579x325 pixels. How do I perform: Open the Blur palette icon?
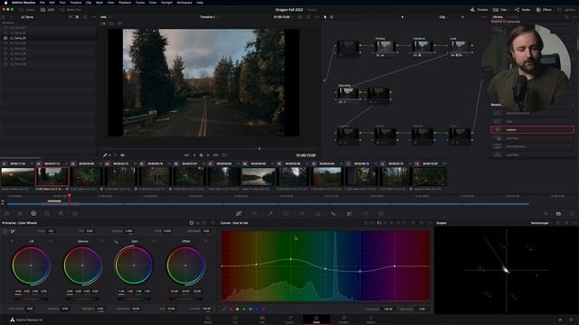(x=334, y=213)
